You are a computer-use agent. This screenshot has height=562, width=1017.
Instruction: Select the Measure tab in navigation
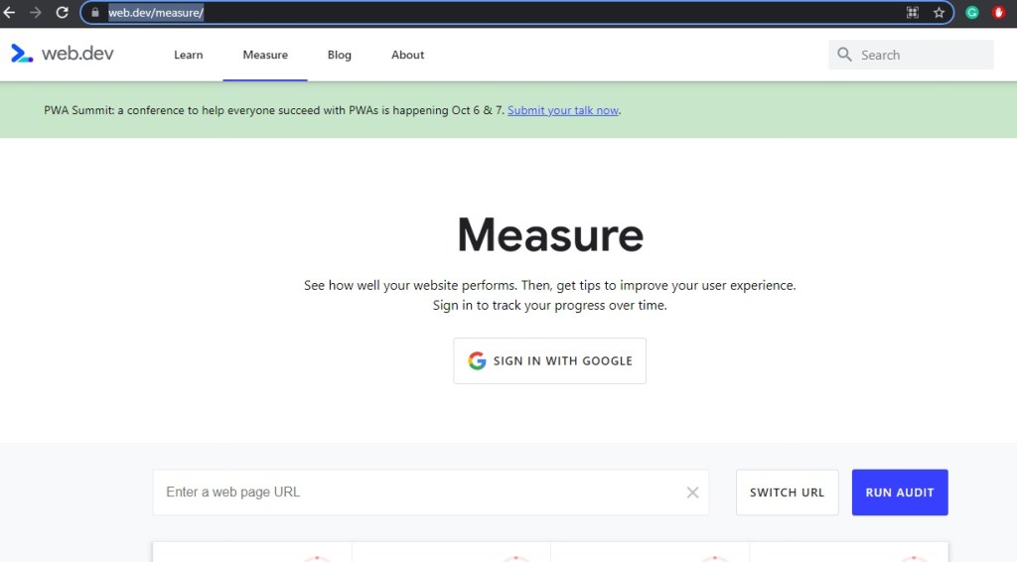point(265,55)
